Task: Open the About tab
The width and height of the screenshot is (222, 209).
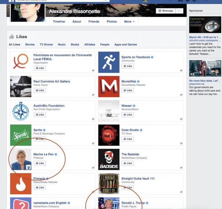Action: (x=77, y=22)
